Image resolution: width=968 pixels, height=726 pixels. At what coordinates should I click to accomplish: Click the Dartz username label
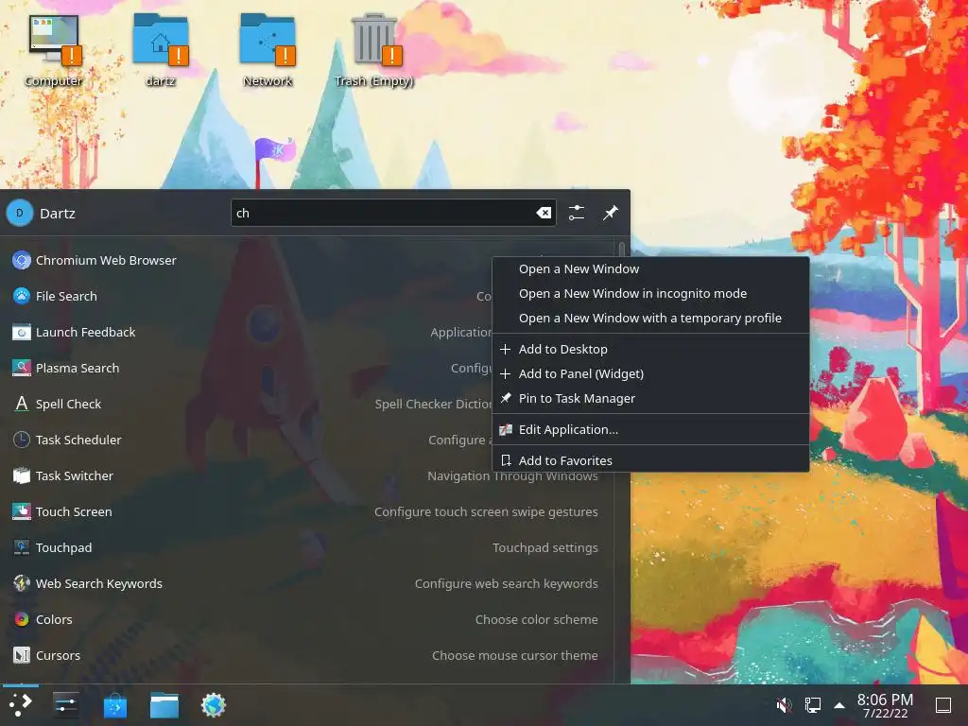[58, 214]
